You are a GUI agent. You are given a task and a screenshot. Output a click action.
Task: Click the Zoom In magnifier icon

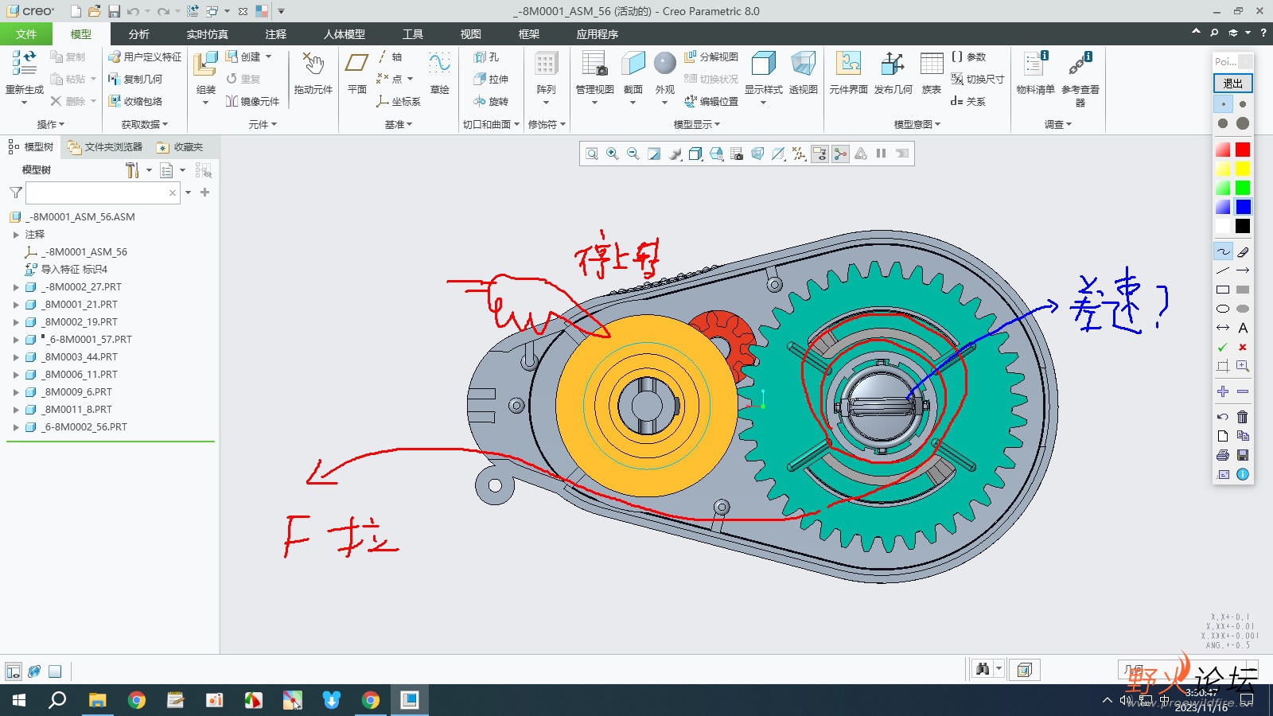click(613, 154)
